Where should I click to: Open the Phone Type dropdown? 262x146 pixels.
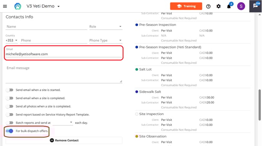(105, 40)
